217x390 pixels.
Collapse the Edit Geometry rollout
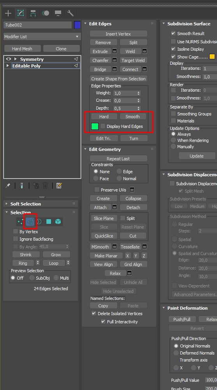[85, 149]
